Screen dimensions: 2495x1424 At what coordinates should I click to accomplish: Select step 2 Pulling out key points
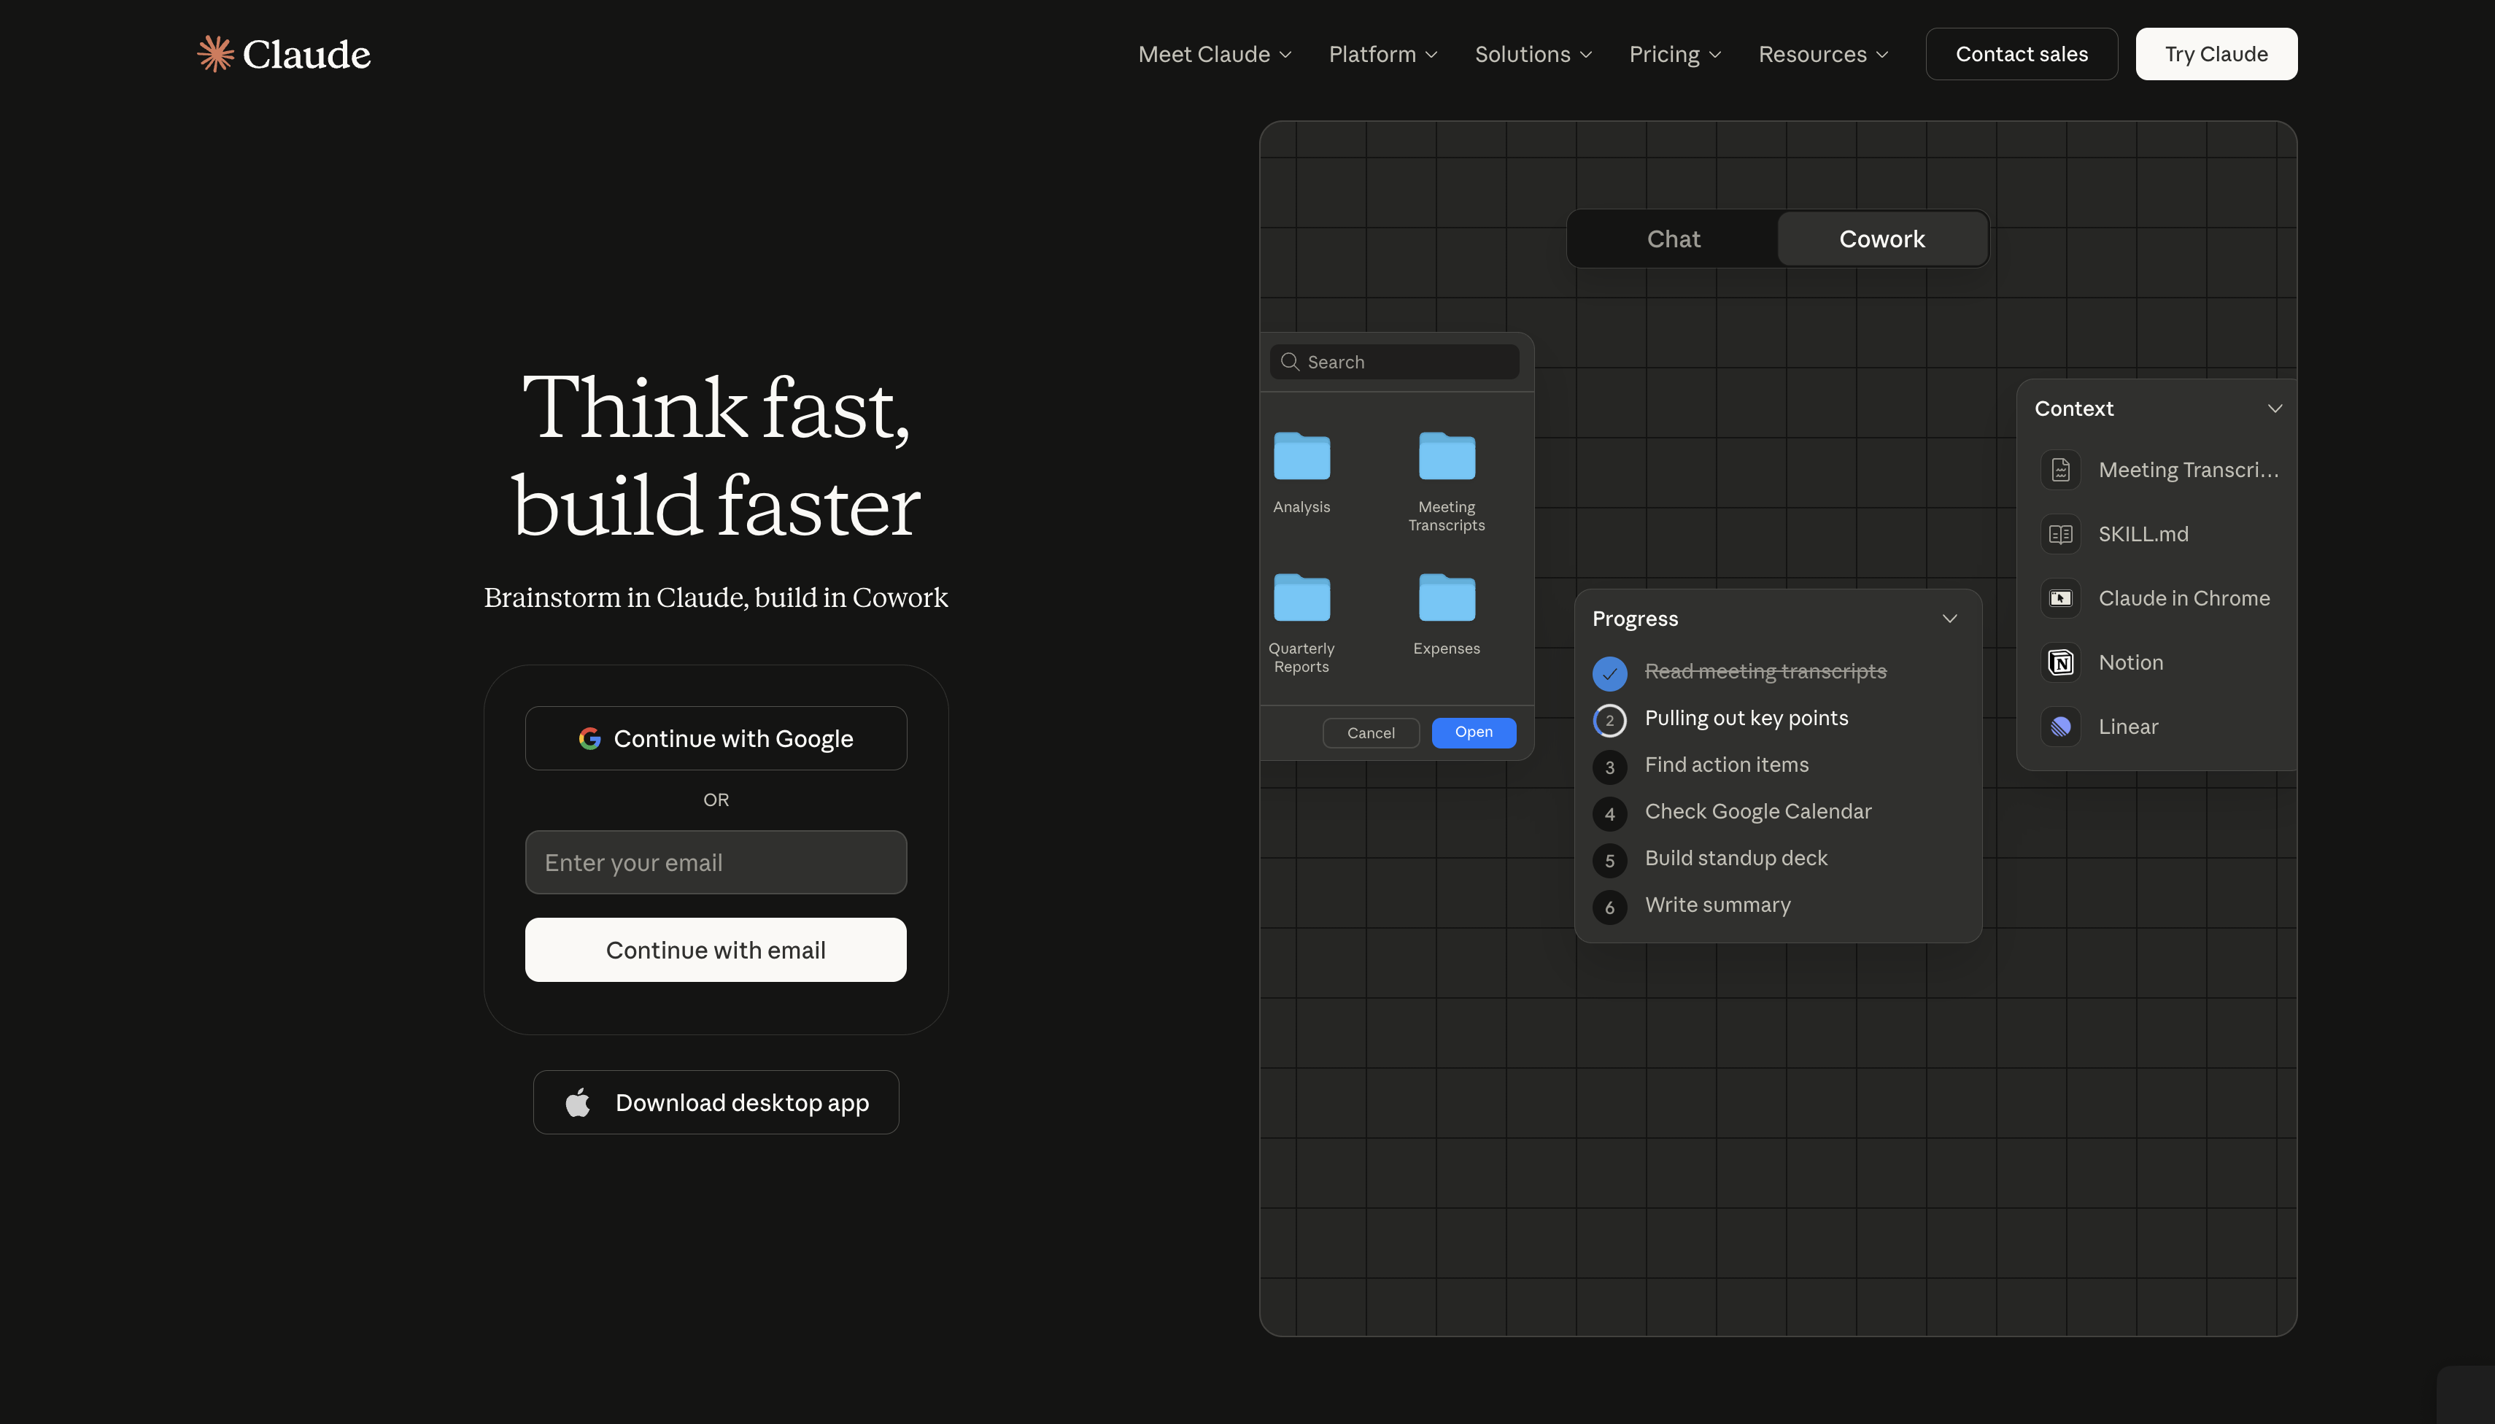[x=1609, y=720]
